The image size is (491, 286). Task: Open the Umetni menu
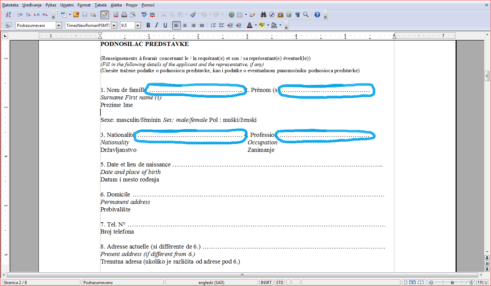point(67,5)
